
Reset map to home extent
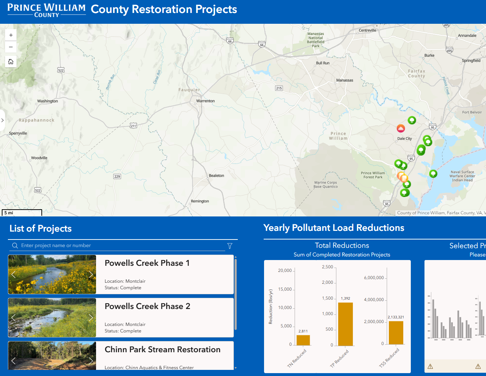point(11,62)
